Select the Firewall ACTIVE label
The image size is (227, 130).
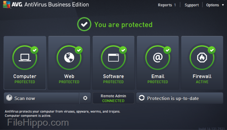click(x=202, y=82)
